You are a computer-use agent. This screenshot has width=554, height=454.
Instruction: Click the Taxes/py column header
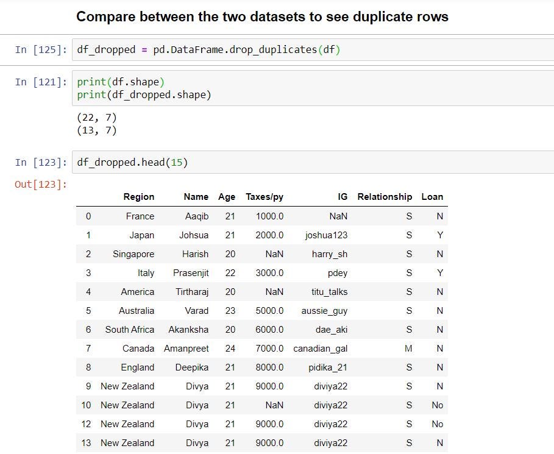pyautogui.click(x=264, y=197)
